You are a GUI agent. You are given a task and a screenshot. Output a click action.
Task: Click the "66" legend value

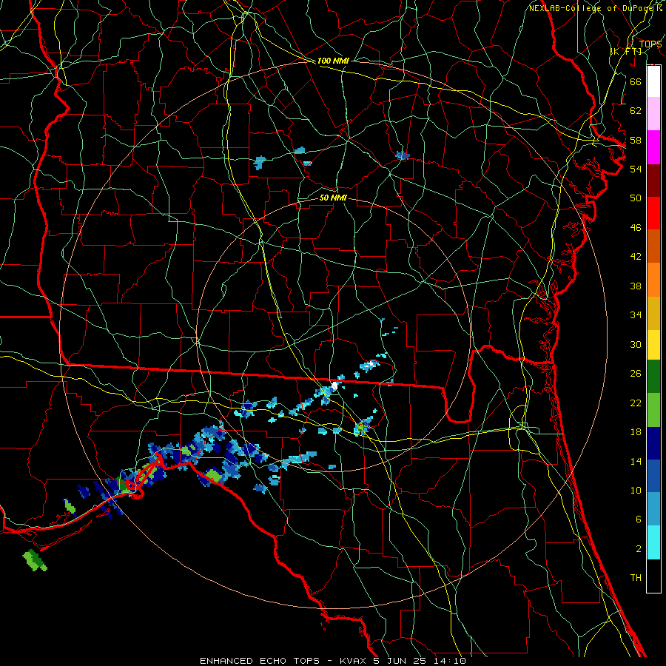(x=636, y=82)
